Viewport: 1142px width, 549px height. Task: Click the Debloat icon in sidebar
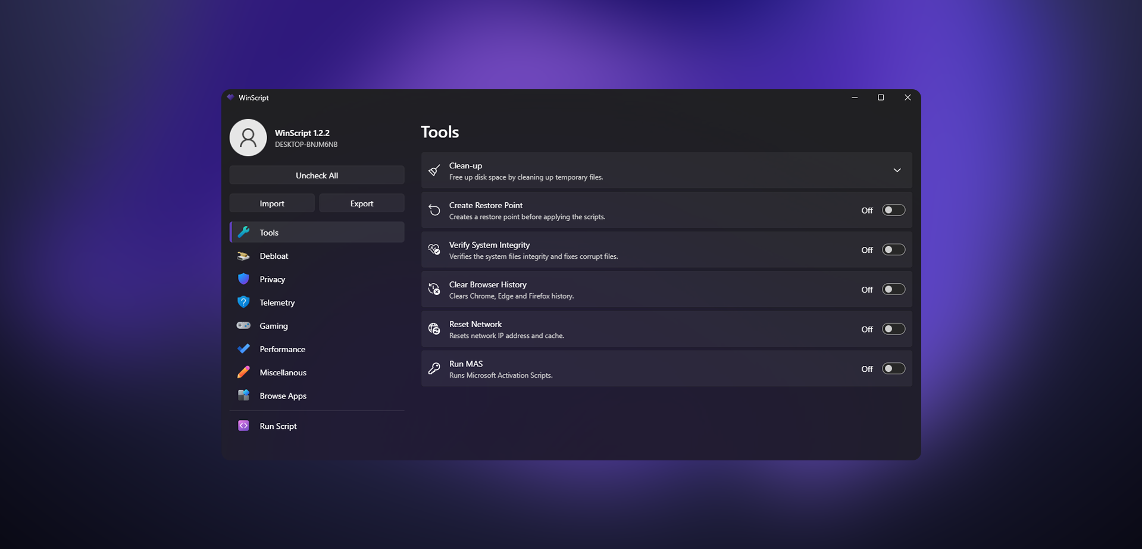(243, 256)
